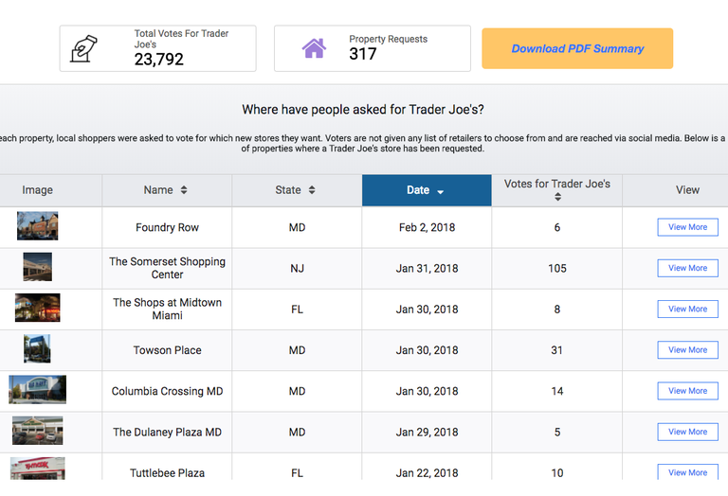Click the Name column header

pos(167,190)
